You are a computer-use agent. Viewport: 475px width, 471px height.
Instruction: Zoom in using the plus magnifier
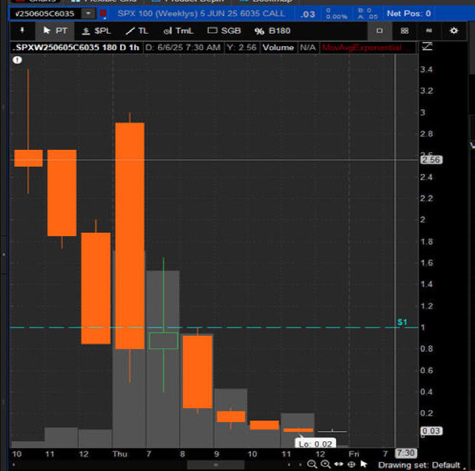pos(325,464)
